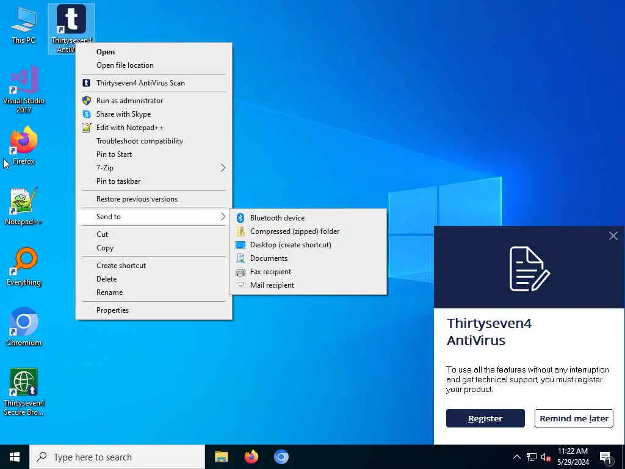Open the Windows Start menu
This screenshot has width=625, height=469.
(15, 457)
